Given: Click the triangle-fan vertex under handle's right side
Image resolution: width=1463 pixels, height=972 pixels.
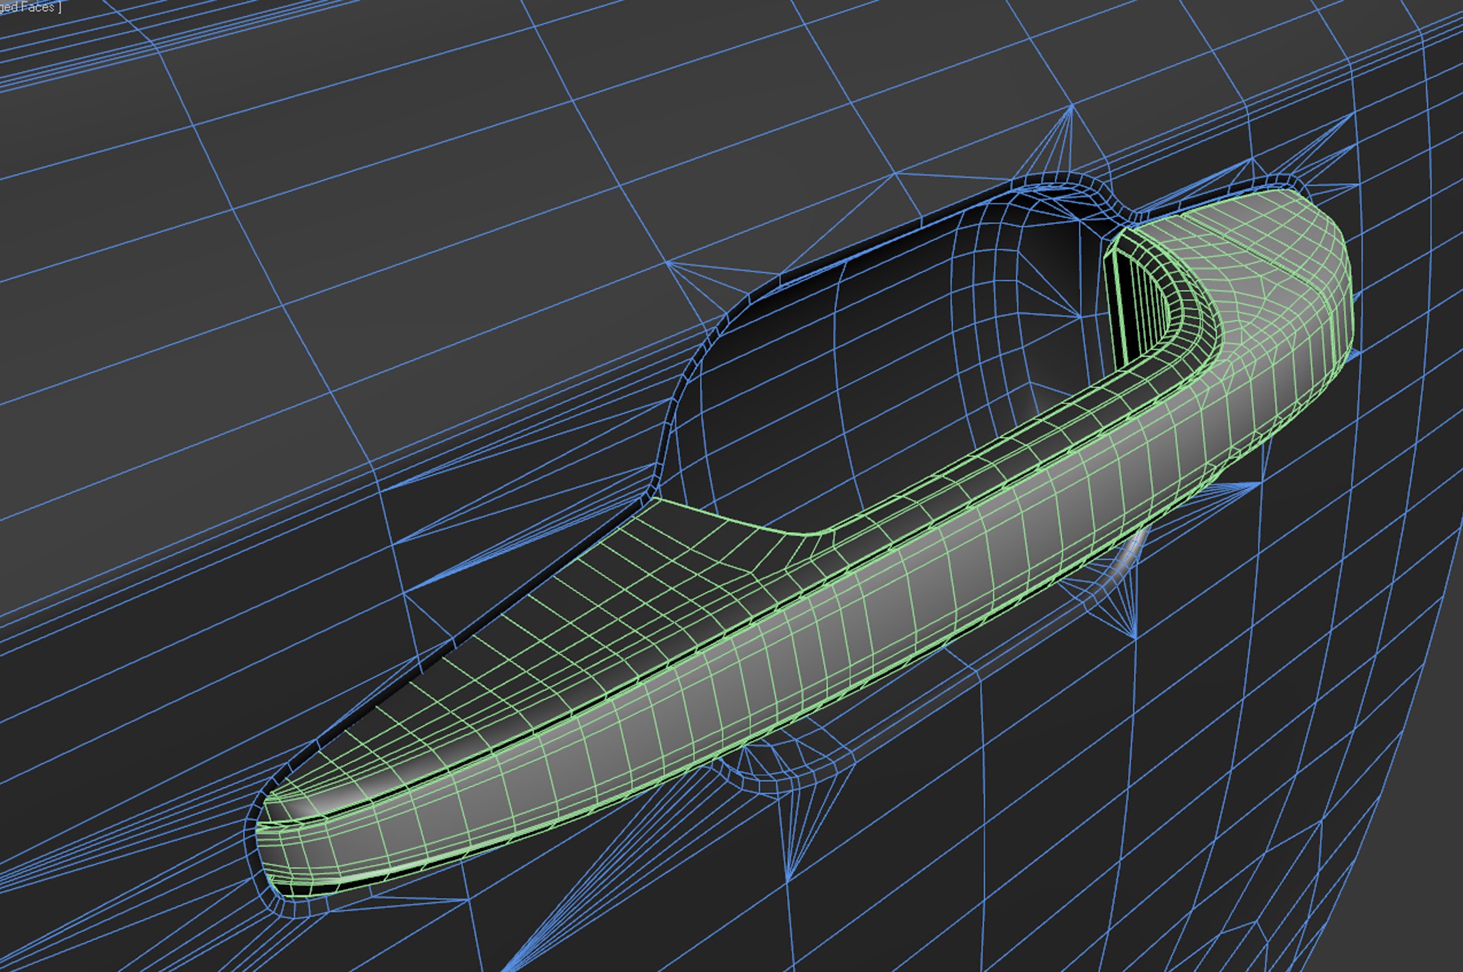Looking at the screenshot, I should (x=1136, y=637).
